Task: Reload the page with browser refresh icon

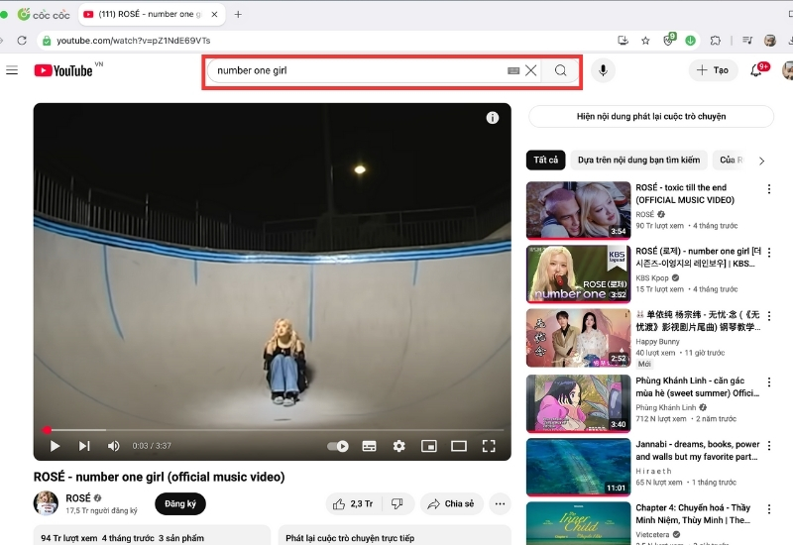Action: pos(22,41)
